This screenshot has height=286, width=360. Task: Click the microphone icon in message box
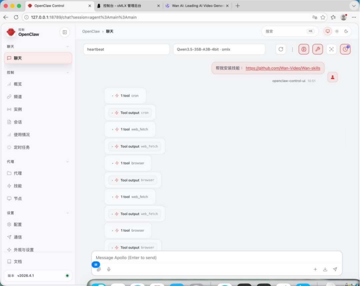pos(109,269)
